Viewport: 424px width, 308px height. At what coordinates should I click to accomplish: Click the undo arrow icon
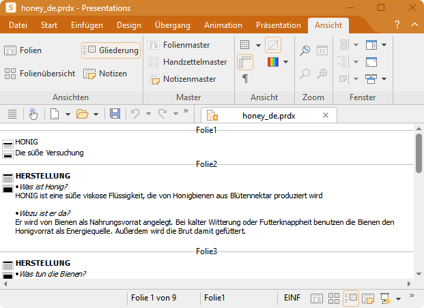pyautogui.click(x=135, y=114)
